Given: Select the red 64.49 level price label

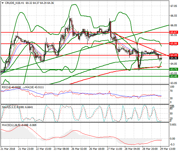Looking at the screenshot, I should pyautogui.click(x=174, y=55).
